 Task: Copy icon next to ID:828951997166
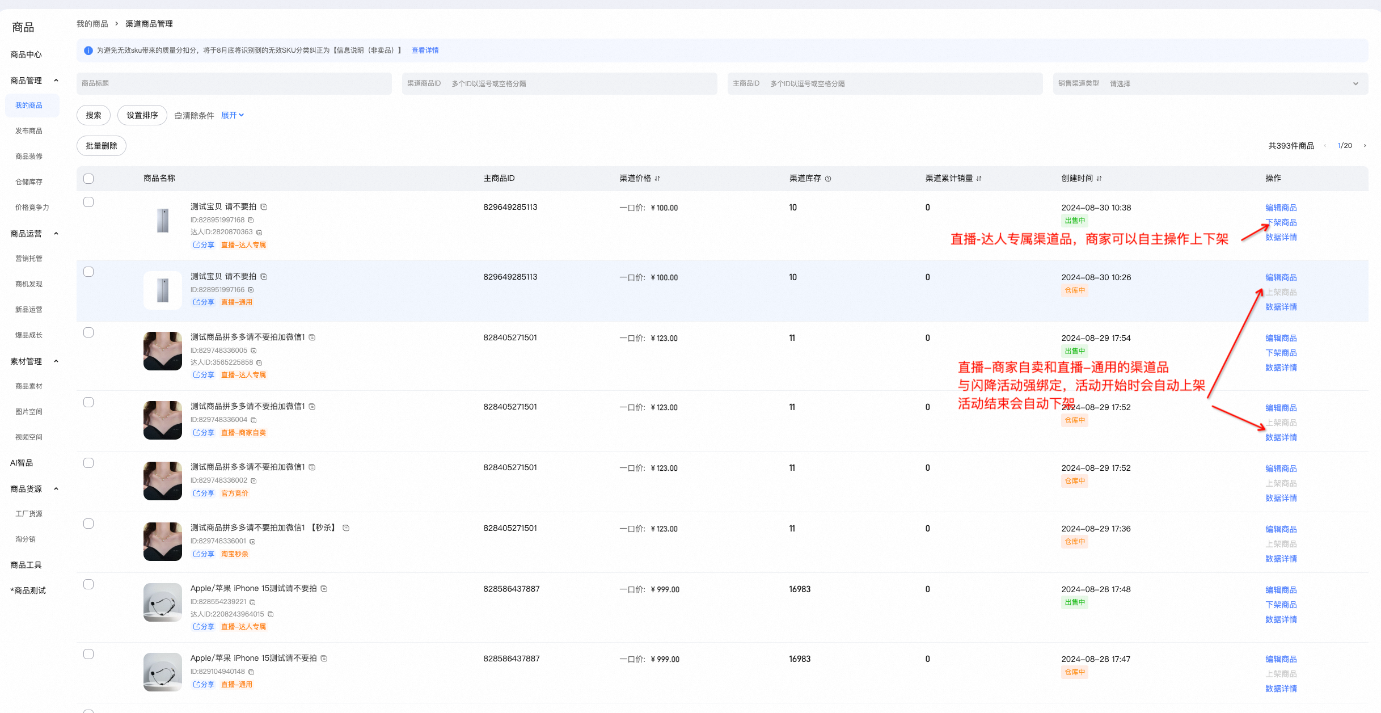click(x=251, y=290)
